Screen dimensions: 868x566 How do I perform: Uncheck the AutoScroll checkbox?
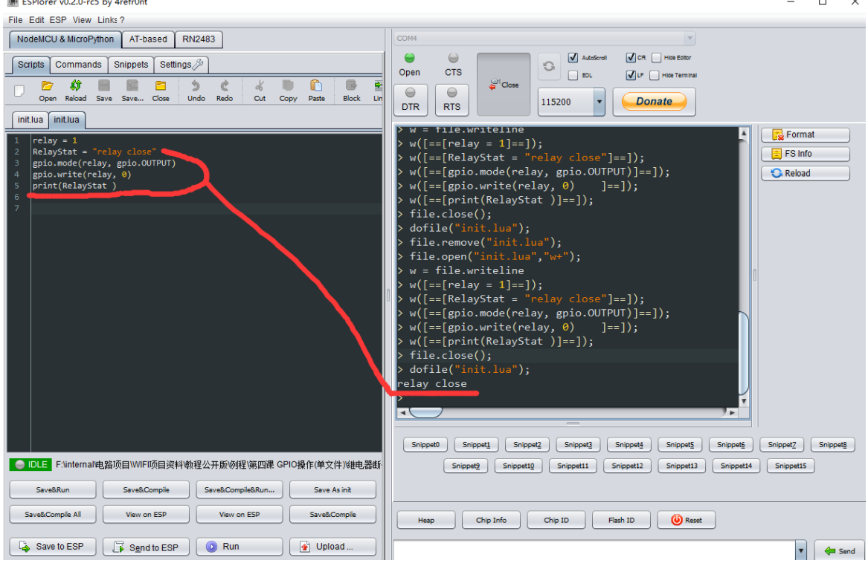coord(573,57)
